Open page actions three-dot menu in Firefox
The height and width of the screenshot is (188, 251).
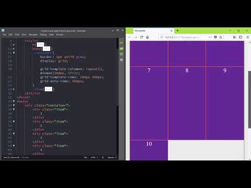210,37
